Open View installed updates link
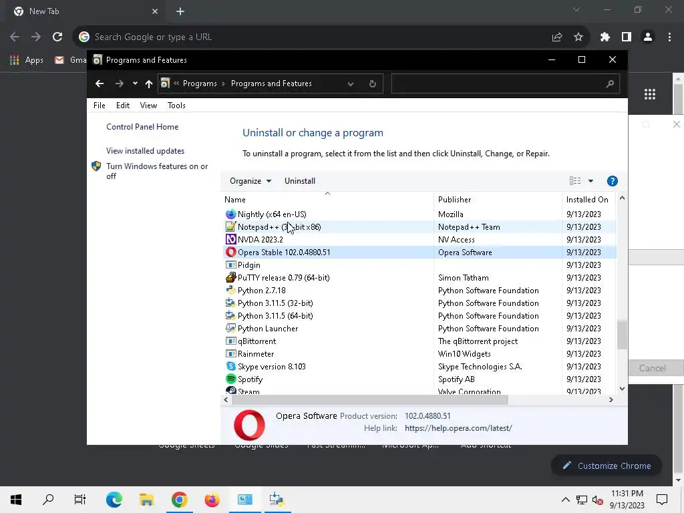This screenshot has width=684, height=513. pos(145,151)
